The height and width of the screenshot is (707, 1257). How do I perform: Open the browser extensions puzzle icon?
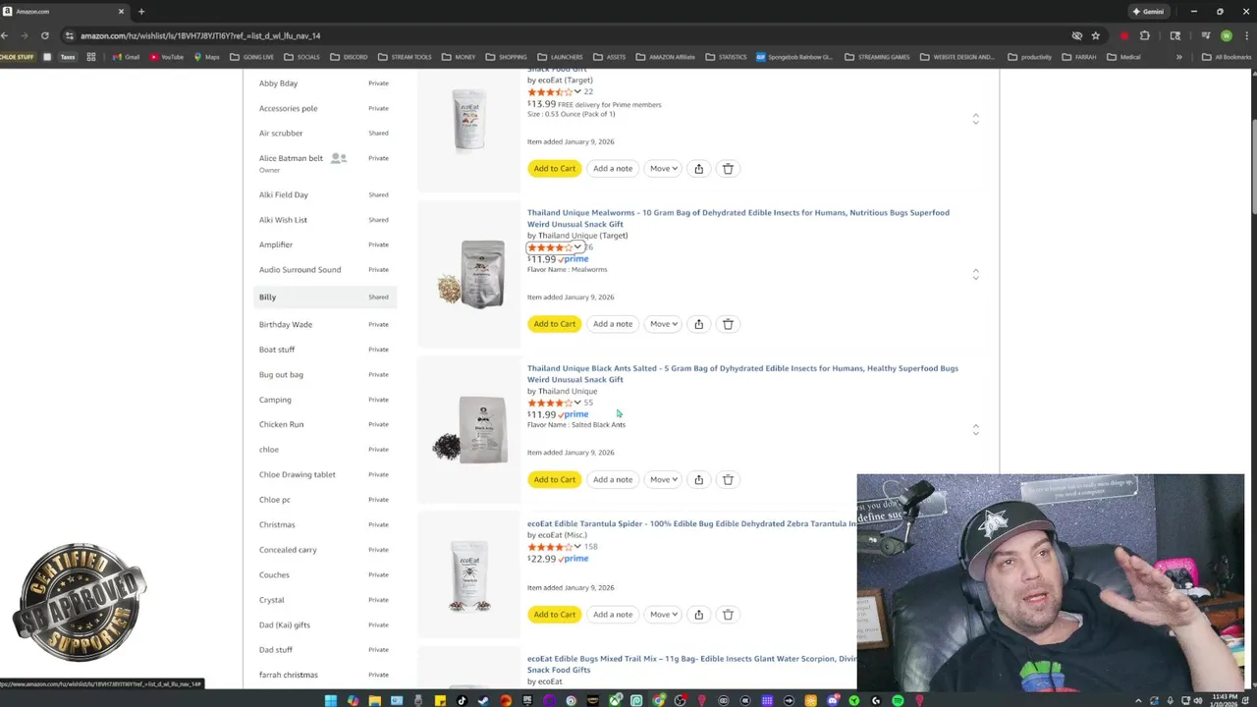click(x=1144, y=35)
